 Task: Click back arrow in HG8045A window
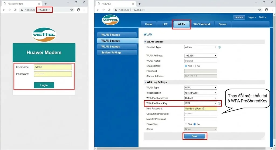[x=98, y=10]
